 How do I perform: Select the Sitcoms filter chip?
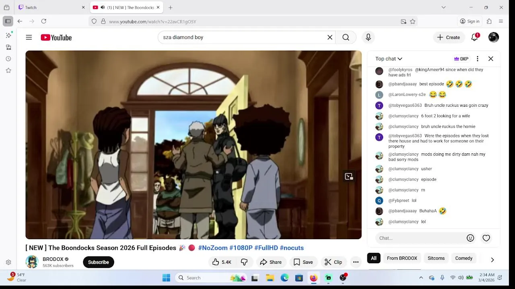coord(436,258)
